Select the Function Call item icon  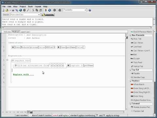(x=132, y=111)
